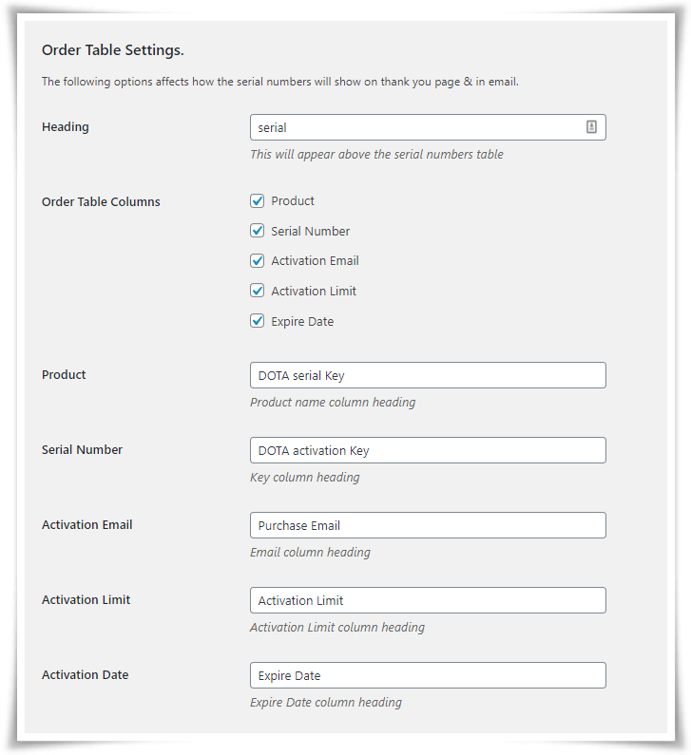Uncheck the Product column checkbox

258,200
